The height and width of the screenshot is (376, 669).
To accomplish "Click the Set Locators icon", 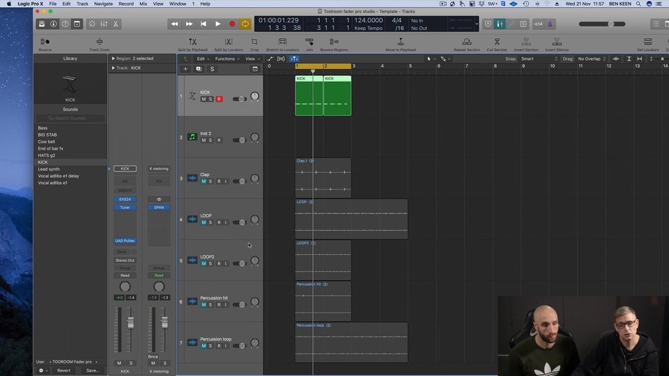I will coord(648,42).
